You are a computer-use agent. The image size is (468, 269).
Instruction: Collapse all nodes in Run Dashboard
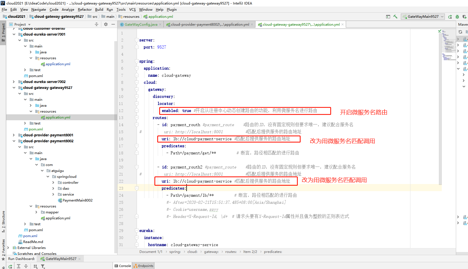[x=26, y=266]
